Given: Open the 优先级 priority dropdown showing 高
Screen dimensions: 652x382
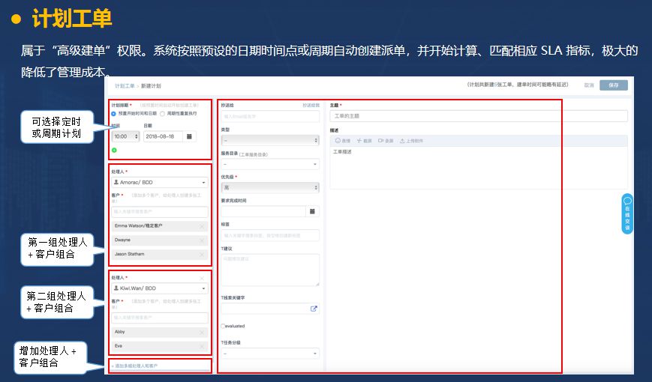Looking at the screenshot, I should (x=270, y=188).
